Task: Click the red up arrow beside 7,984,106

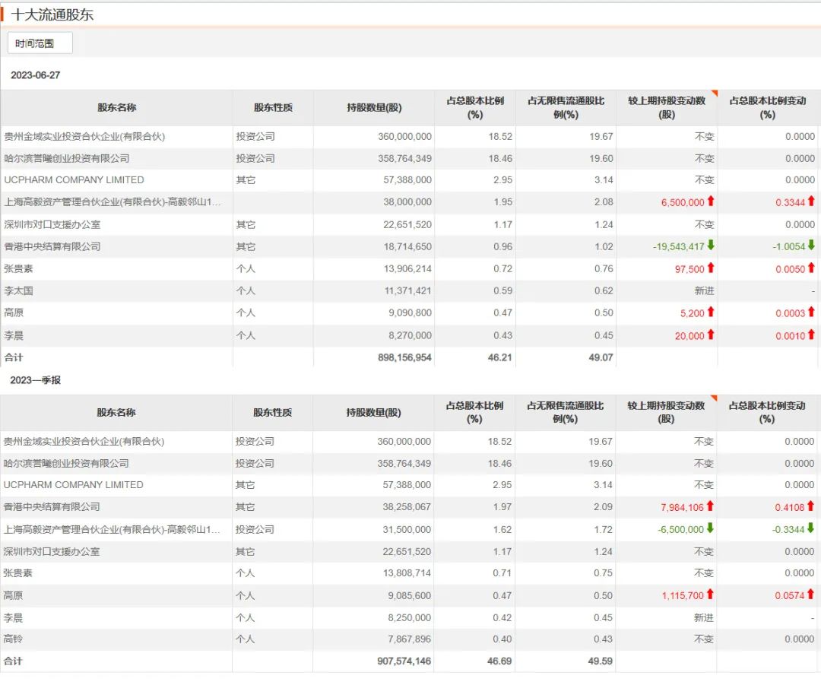Action: [x=711, y=506]
